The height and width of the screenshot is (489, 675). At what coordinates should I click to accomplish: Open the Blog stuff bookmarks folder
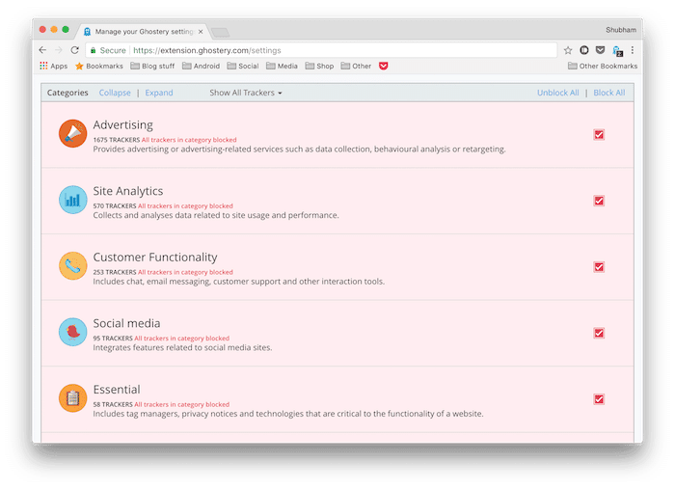[149, 67]
